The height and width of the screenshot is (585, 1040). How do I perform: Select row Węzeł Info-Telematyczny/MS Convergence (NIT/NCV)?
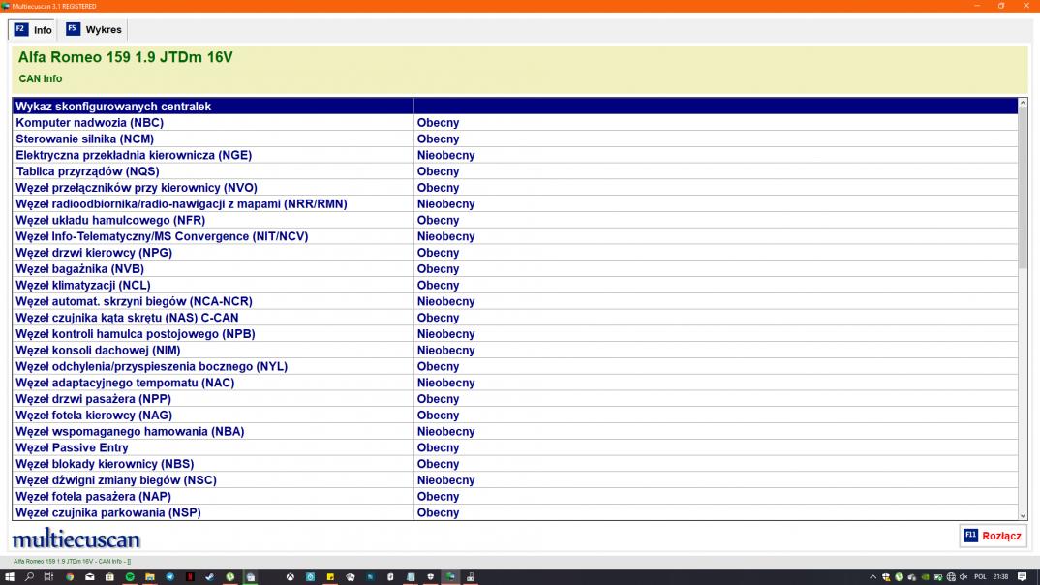[x=515, y=236]
